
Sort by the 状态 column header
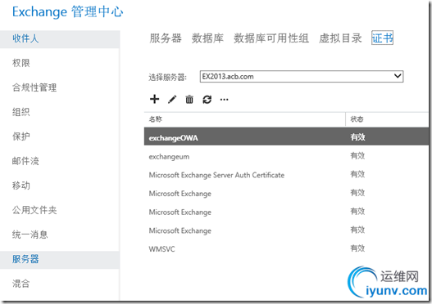pos(387,119)
